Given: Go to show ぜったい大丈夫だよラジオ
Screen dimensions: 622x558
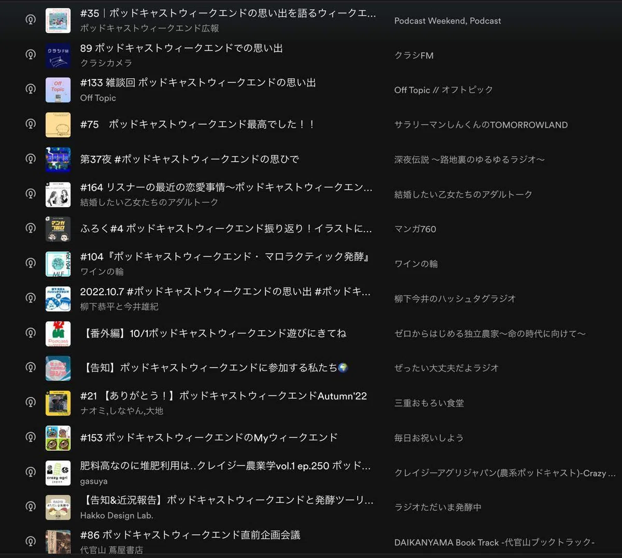Looking at the screenshot, I should point(446,368).
